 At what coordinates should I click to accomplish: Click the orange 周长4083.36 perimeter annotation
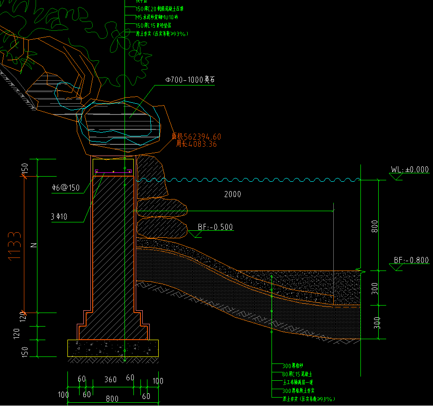(196, 144)
